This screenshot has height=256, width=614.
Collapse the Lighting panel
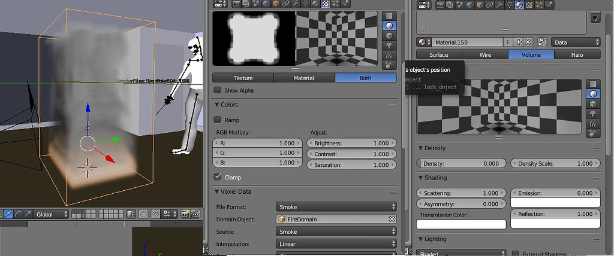pos(420,239)
